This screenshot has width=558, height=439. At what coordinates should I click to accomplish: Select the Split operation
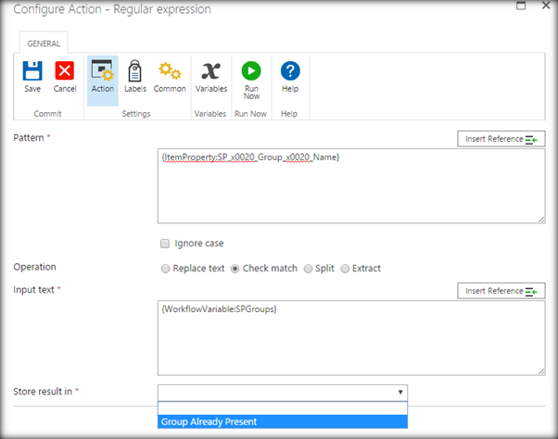(x=308, y=269)
